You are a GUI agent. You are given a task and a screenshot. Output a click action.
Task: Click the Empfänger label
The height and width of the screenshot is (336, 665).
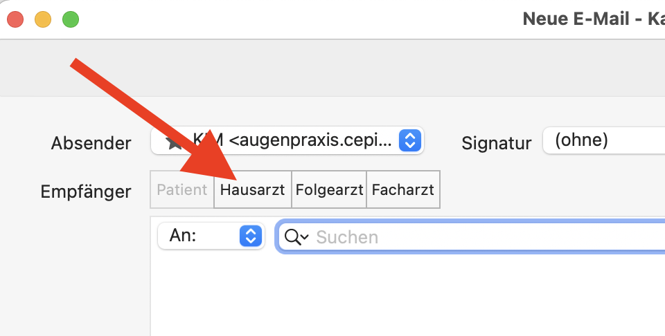[86, 192]
